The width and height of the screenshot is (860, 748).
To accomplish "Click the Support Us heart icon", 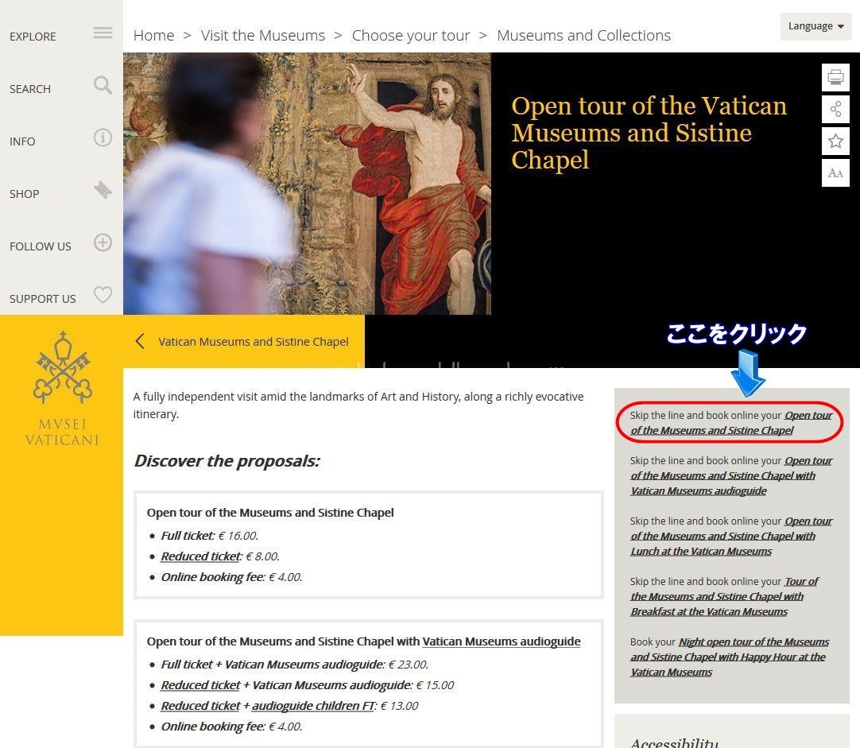I will click(103, 295).
